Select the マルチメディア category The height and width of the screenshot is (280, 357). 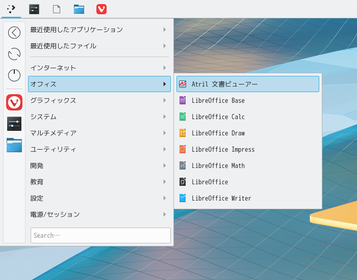click(99, 133)
